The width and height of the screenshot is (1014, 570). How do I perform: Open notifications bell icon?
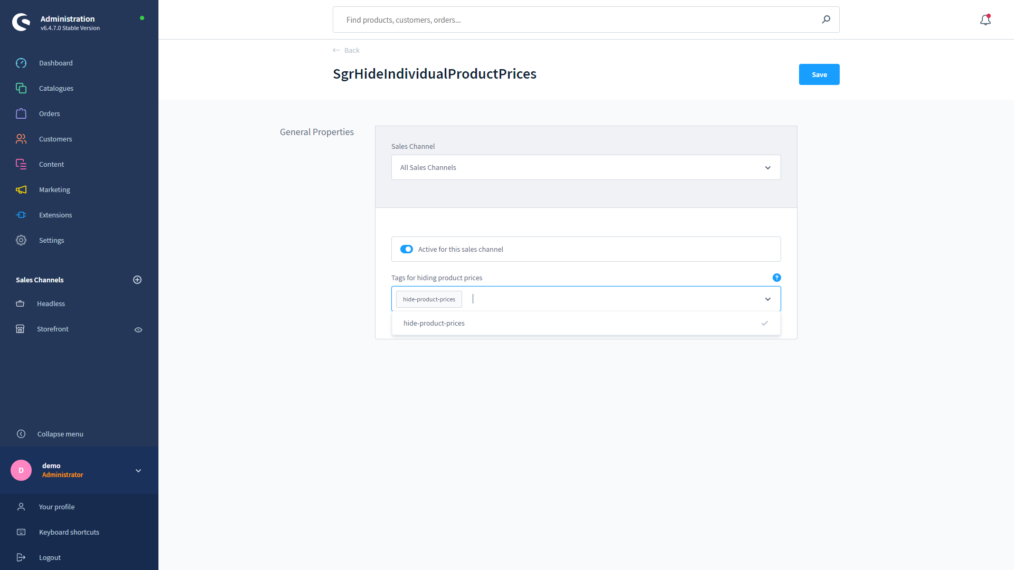click(985, 20)
